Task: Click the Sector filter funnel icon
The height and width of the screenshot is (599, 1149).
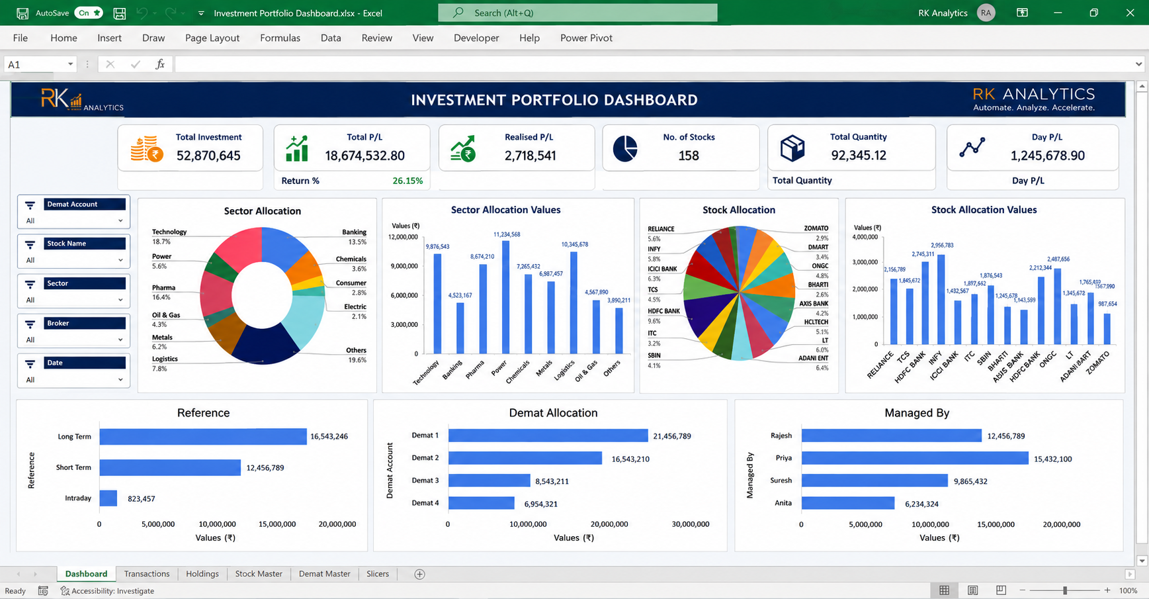Action: [x=30, y=284]
